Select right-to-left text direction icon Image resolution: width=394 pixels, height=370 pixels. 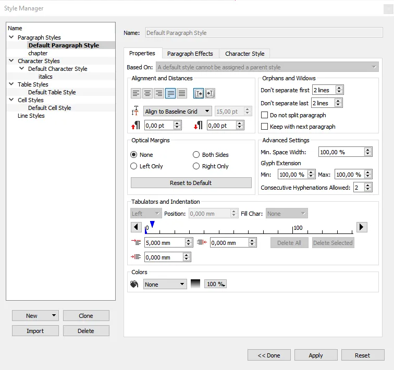[210, 93]
